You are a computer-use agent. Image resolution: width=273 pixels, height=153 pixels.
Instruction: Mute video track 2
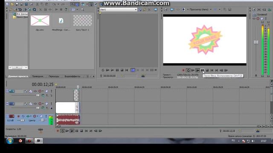coord(46,104)
